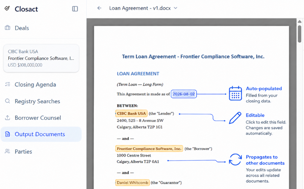Viewport: 304px width, 189px height.
Task: Edit the 2026-08-02 date field
Action: pos(184,94)
